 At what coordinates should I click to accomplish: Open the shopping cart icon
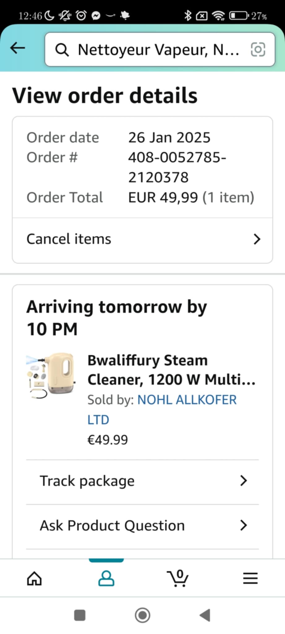pyautogui.click(x=178, y=578)
